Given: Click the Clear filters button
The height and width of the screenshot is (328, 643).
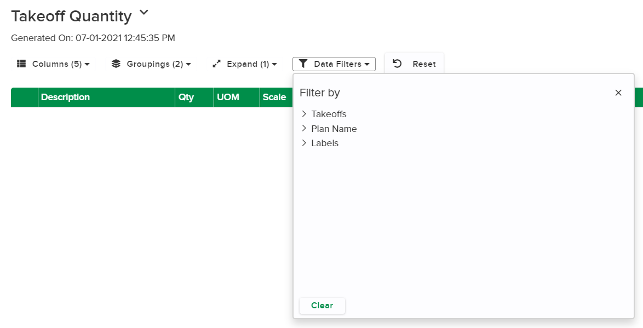Looking at the screenshot, I should click(x=322, y=306).
